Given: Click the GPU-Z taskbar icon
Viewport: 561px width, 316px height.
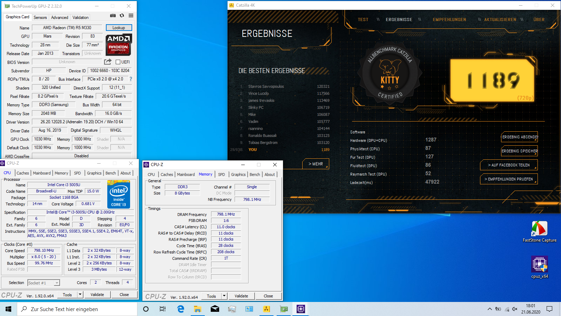Looking at the screenshot, I should pos(284,309).
